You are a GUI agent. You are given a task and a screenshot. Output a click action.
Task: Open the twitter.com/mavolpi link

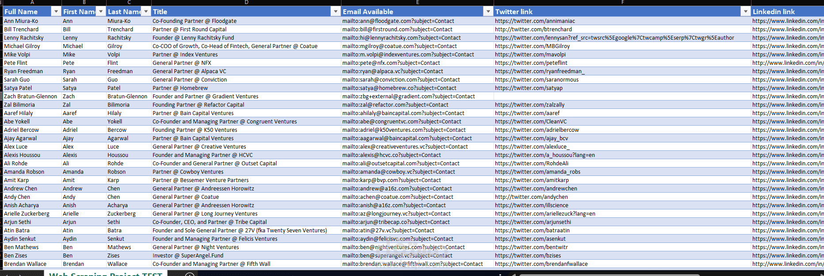tap(530, 54)
